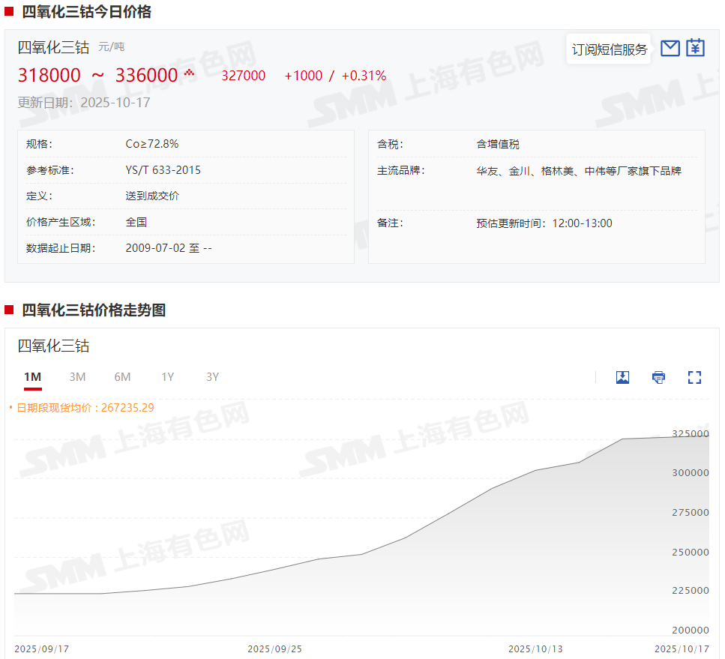The width and height of the screenshot is (725, 659).
Task: Open the yen calendar price icon
Action: (695, 48)
